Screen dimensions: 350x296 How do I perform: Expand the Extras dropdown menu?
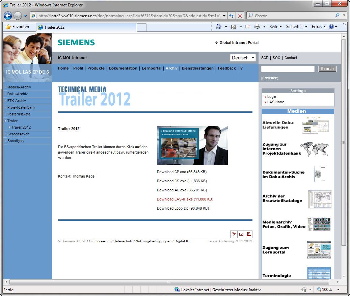click(319, 27)
